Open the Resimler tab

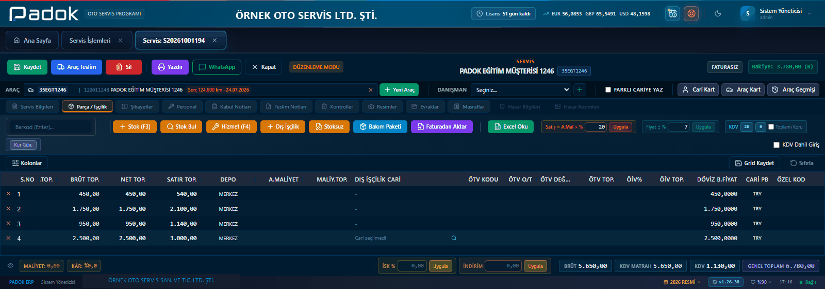382,106
